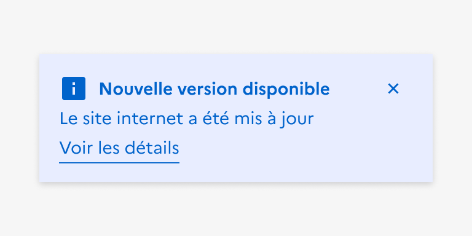Select the 'Nouvelle version disponible' heading
This screenshot has width=472, height=236.
point(214,89)
